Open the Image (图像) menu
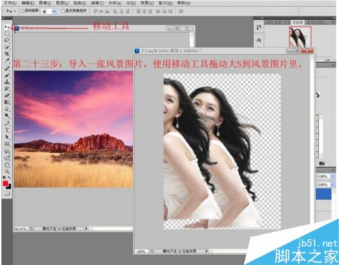Screen dimensions: 339x265 45,3
